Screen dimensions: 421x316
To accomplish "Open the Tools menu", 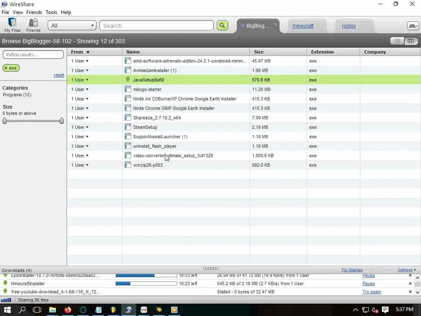I will (51, 12).
